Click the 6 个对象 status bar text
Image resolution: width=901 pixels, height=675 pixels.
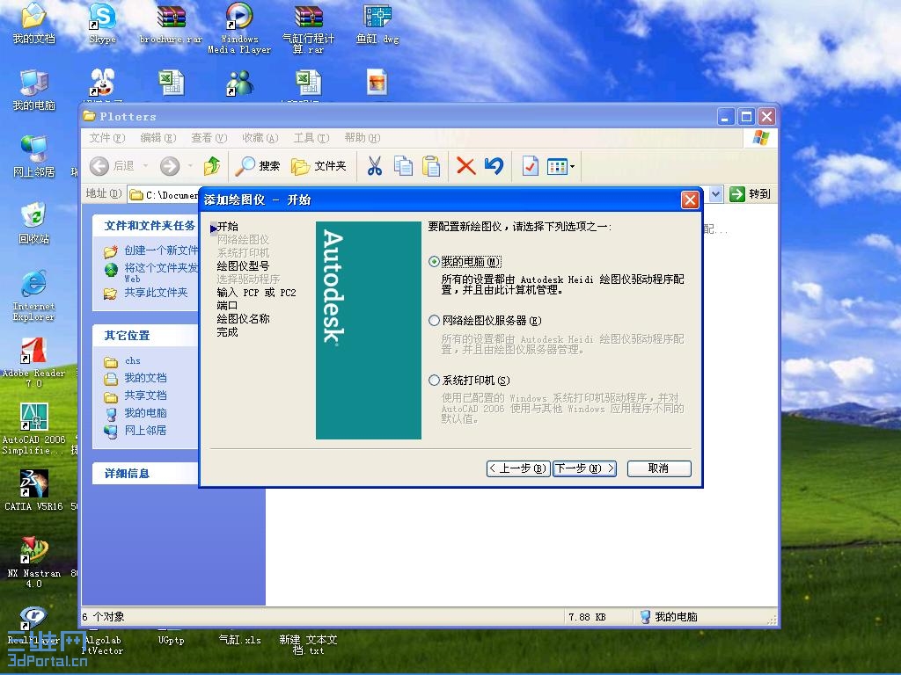pos(103,617)
